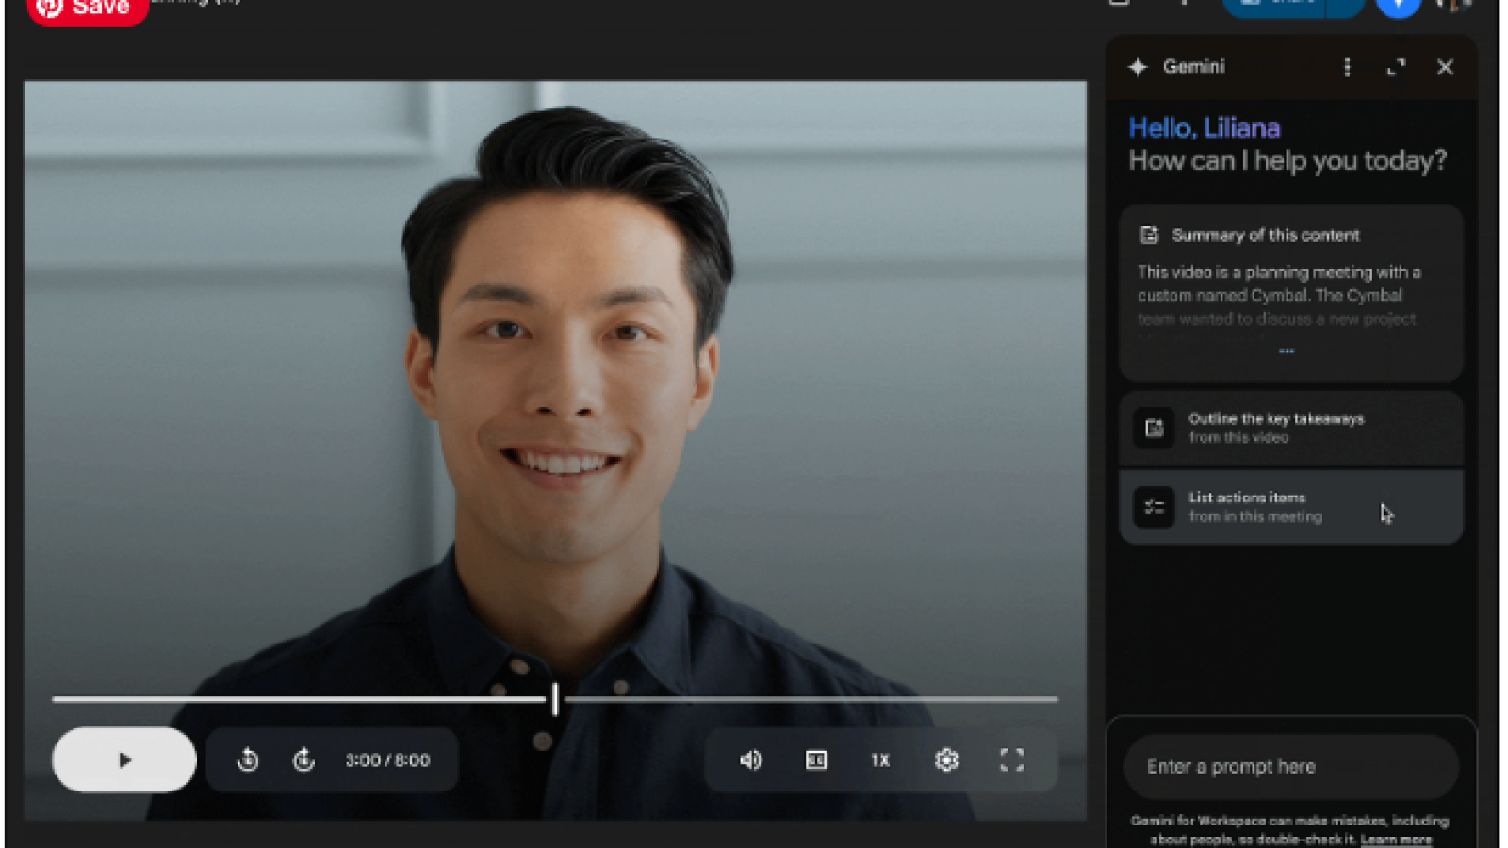Mute the video volume
Image resolution: width=1508 pixels, height=848 pixels.
(x=750, y=759)
